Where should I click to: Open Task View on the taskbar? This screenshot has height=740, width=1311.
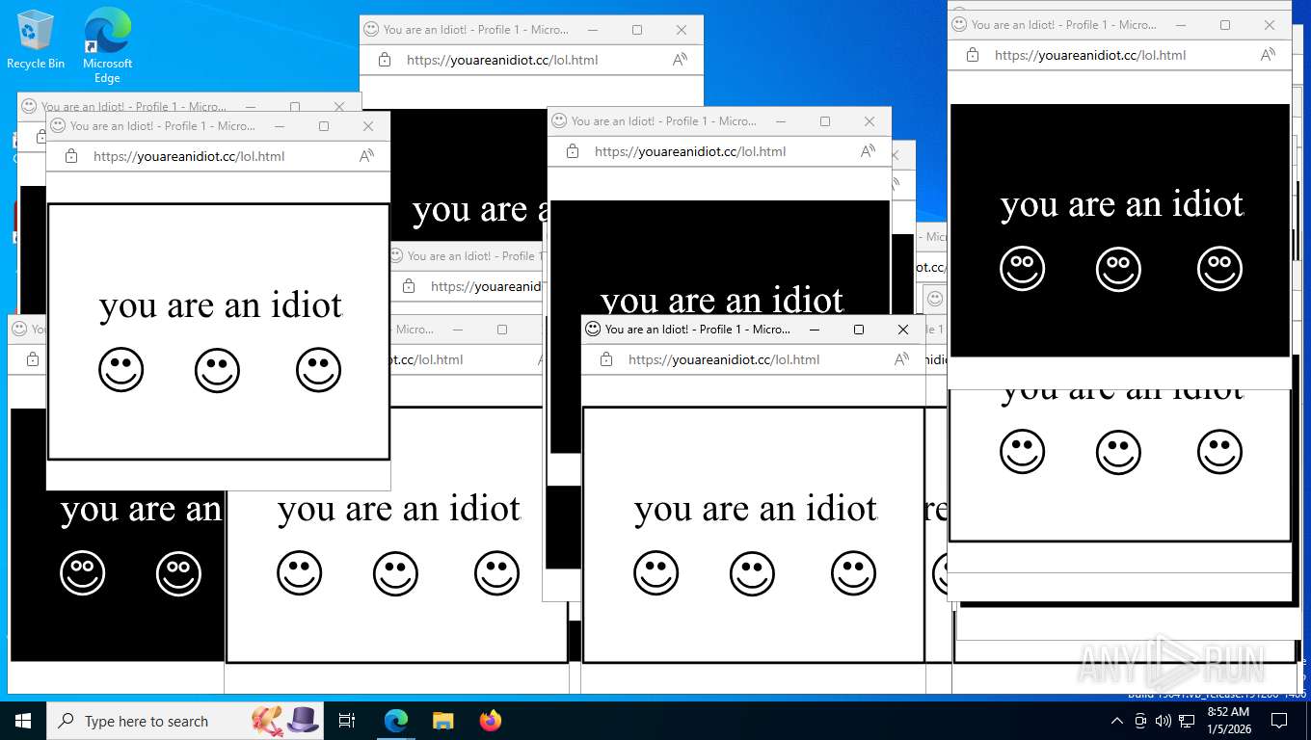[347, 721]
